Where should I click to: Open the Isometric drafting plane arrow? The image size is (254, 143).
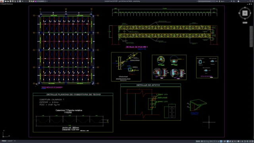coord(217,141)
